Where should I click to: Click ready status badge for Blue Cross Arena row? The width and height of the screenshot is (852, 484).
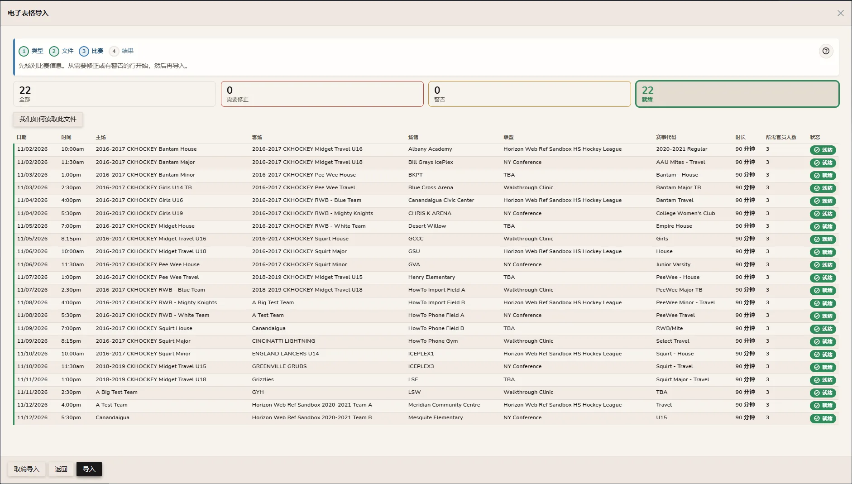tap(823, 188)
